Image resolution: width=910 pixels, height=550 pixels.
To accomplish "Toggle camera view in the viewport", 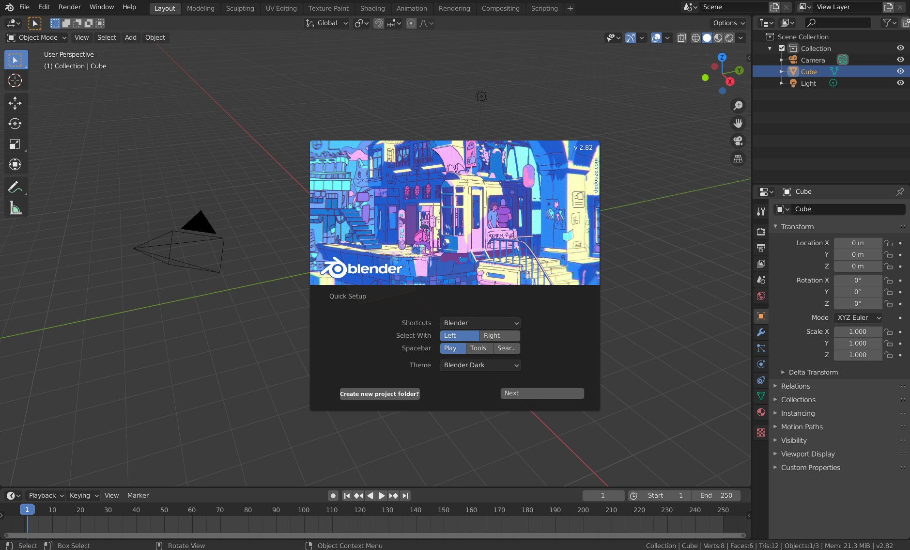I will (x=738, y=141).
